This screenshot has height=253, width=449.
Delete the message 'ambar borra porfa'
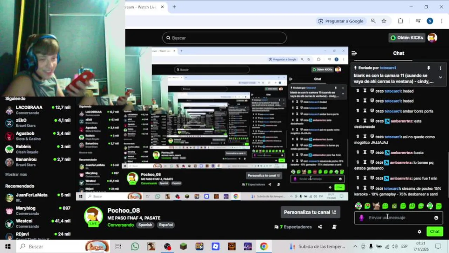(x=358, y=111)
